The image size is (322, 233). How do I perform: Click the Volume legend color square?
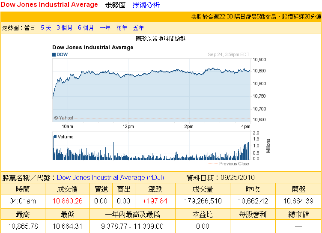55,137
